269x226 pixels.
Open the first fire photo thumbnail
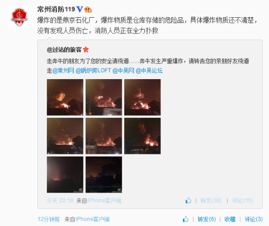(x=65, y=97)
